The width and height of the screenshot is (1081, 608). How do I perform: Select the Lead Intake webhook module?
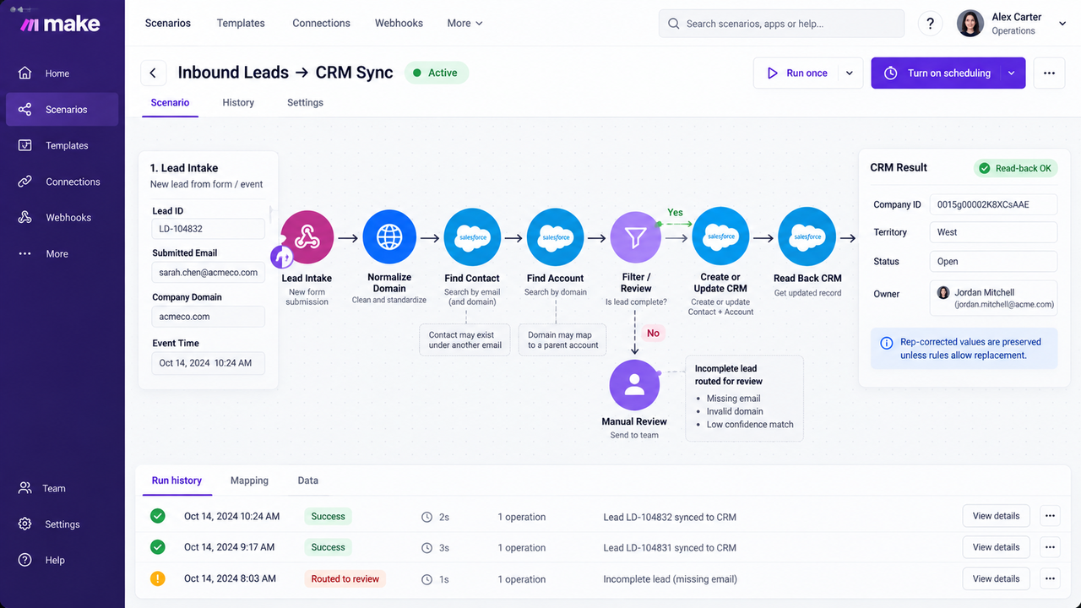pyautogui.click(x=307, y=237)
